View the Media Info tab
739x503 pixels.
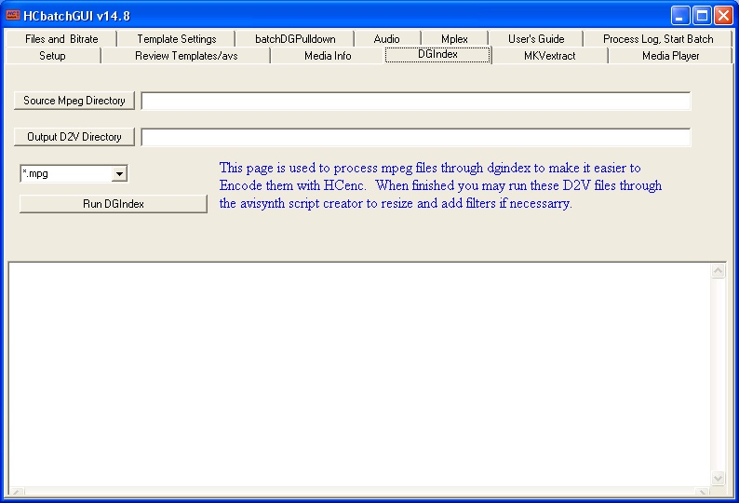click(328, 56)
